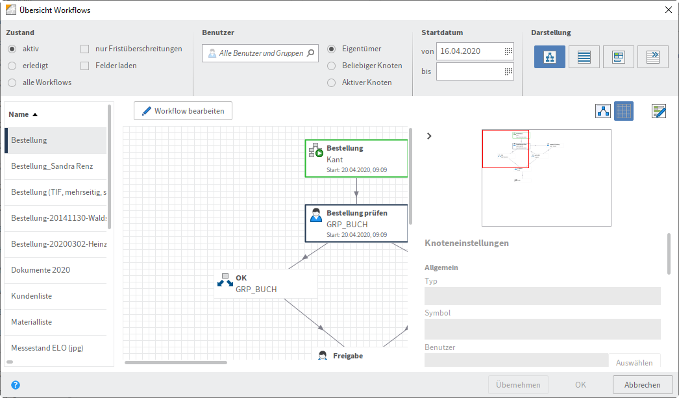Screen dimensions: 679x398
Task: Open help via the blue question mark
Action: [x=16, y=385]
